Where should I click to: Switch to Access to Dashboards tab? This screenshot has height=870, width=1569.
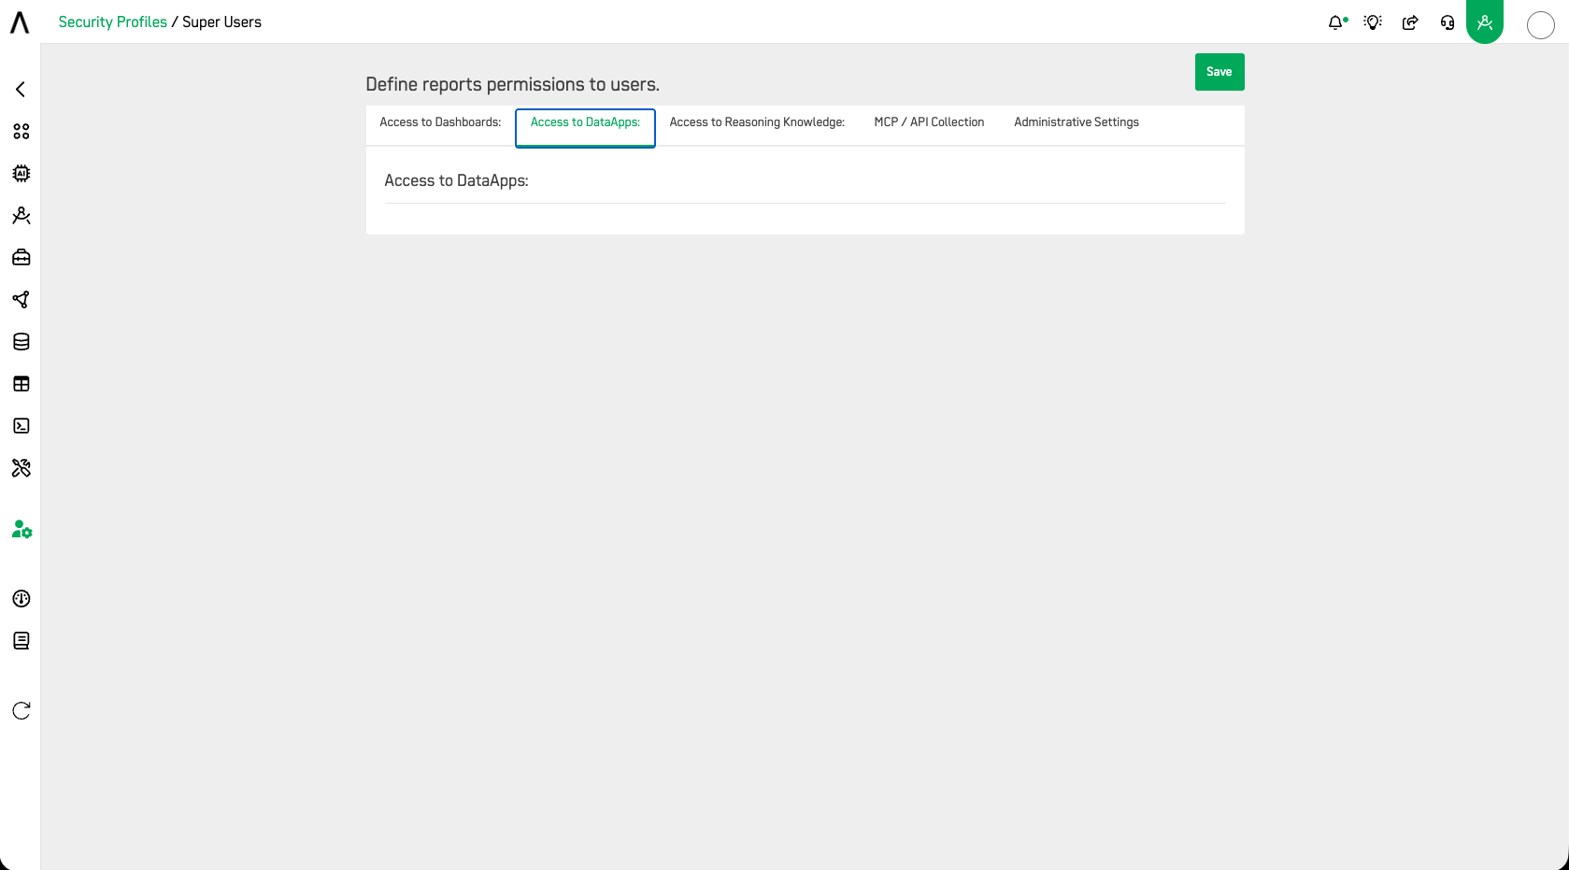tap(440, 122)
